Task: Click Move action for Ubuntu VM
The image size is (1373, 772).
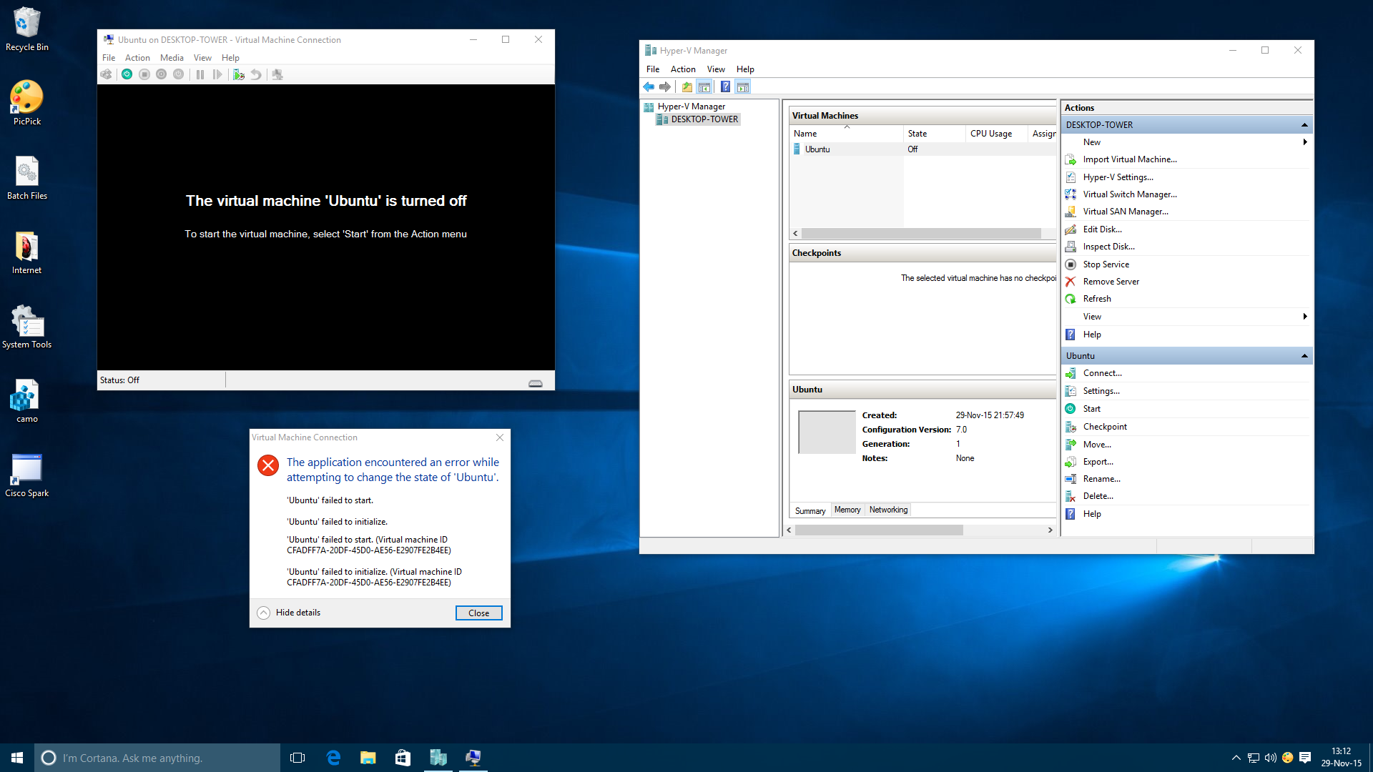Action: (x=1096, y=445)
